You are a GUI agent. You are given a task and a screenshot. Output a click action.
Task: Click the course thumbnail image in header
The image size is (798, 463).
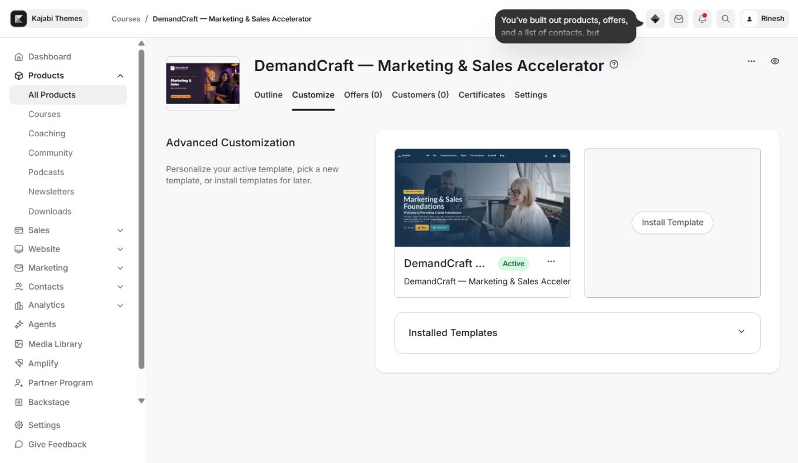[203, 83]
